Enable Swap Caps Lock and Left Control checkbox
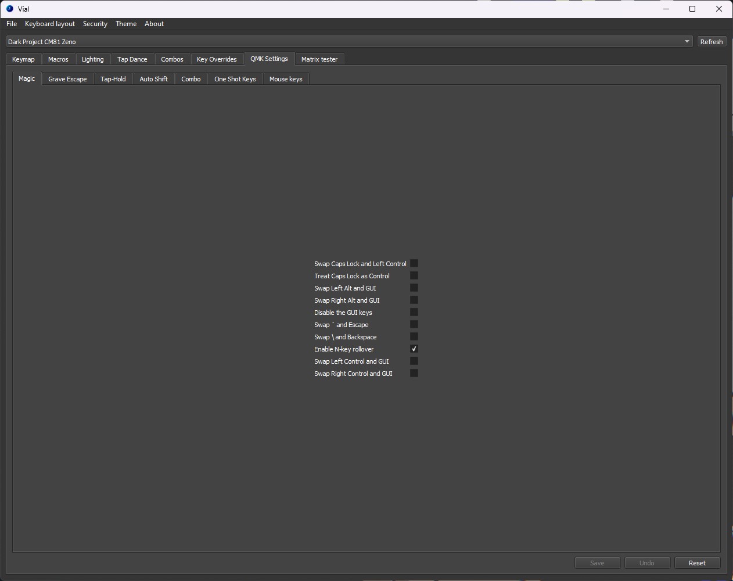The image size is (733, 581). [414, 264]
